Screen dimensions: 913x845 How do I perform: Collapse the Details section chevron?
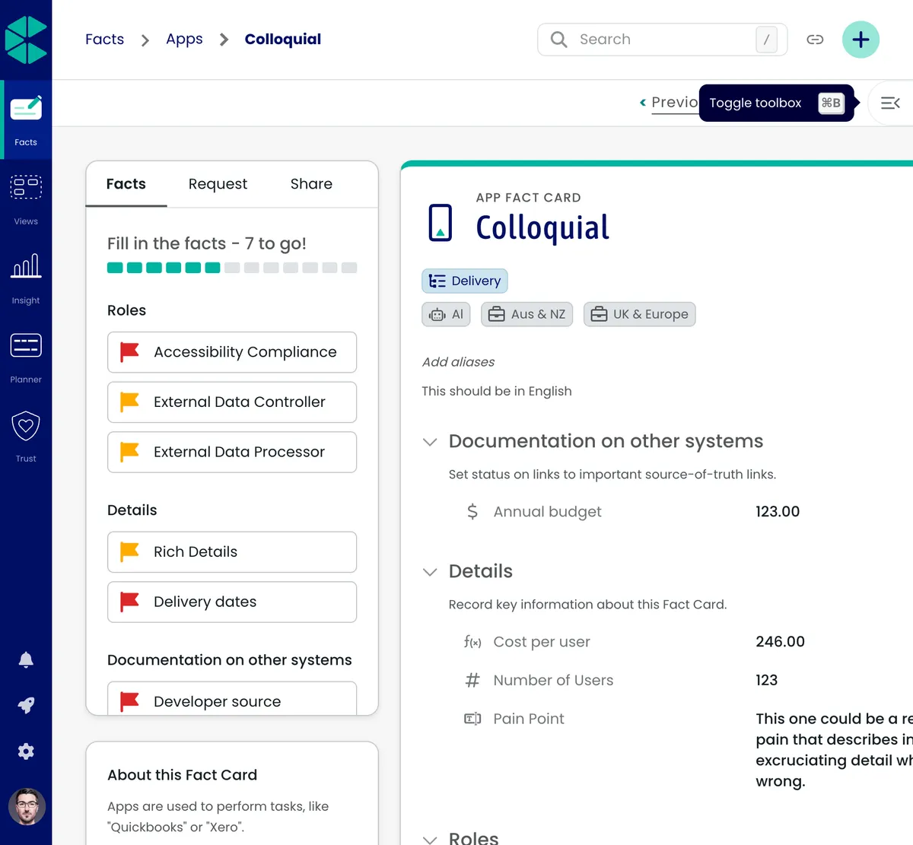click(x=430, y=572)
